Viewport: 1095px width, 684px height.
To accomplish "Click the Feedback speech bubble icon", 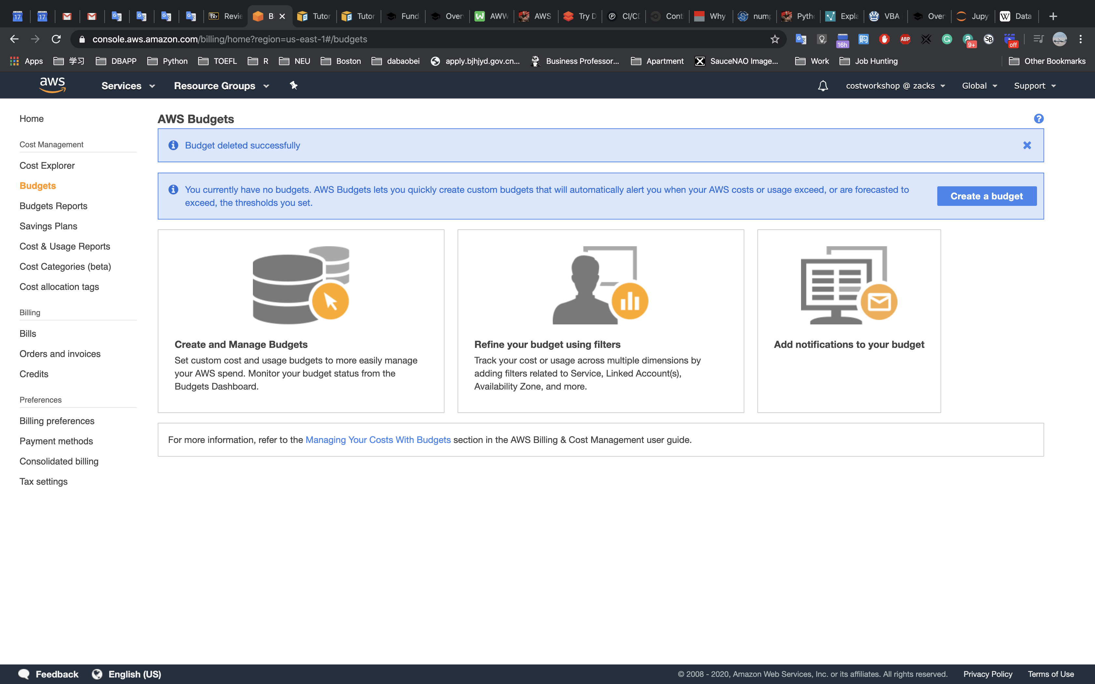I will [24, 674].
